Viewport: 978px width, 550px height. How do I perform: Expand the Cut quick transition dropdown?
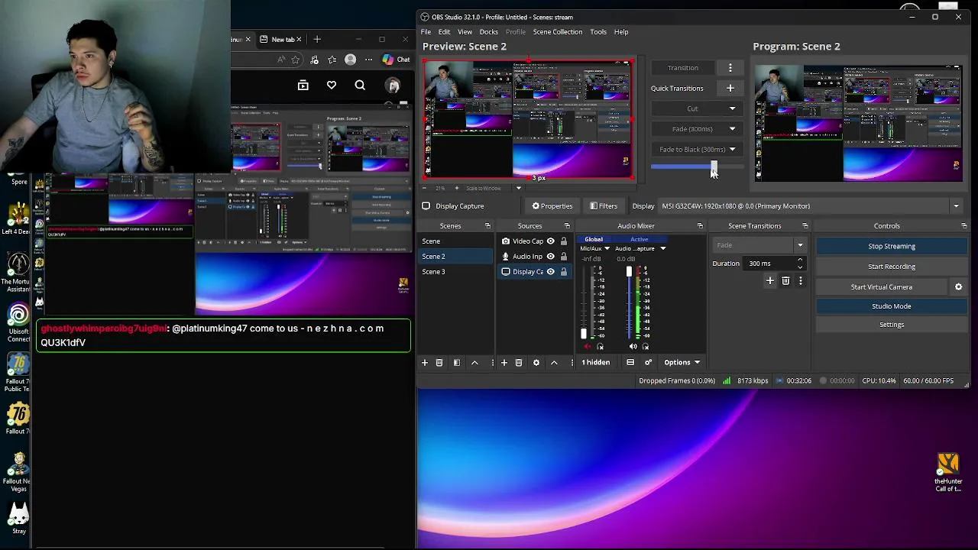tap(732, 108)
